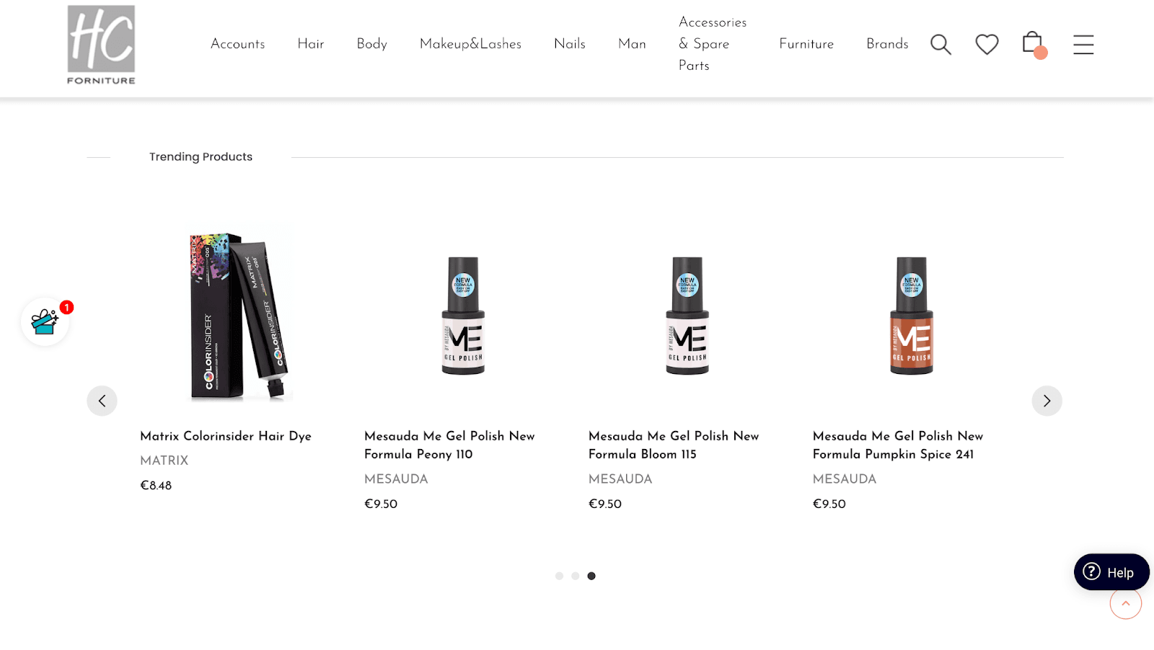Open the gift rewards widget

click(x=45, y=322)
